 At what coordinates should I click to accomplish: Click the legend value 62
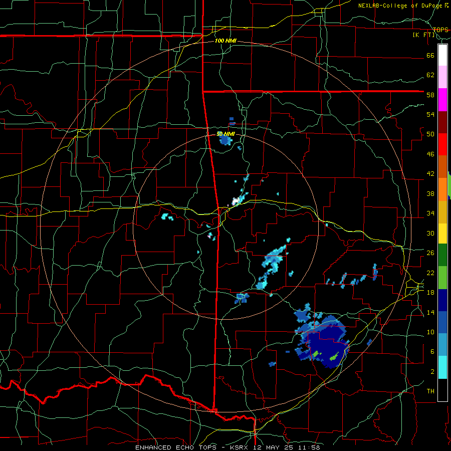[x=430, y=75]
